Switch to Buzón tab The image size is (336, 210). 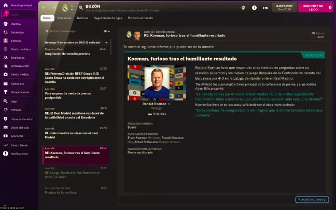click(x=47, y=18)
